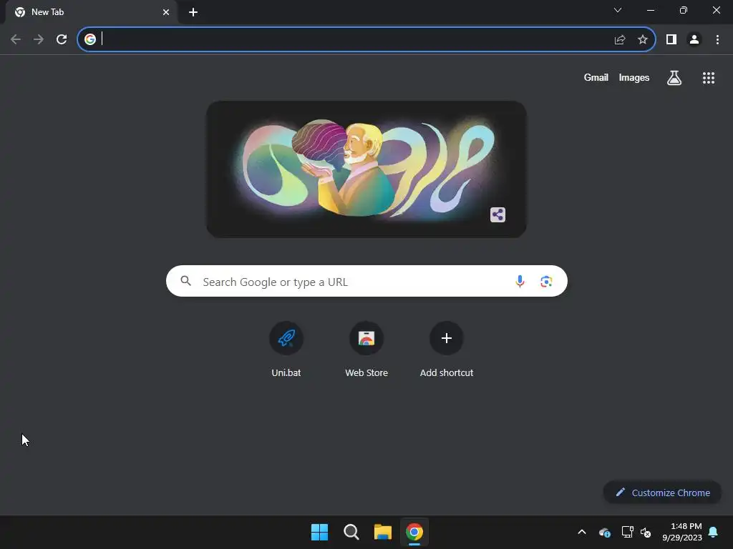Click the cloud sync tray icon

tap(604, 532)
